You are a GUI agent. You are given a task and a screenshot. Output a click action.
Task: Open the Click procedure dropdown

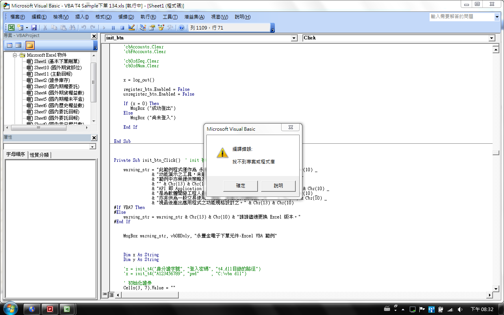point(491,38)
